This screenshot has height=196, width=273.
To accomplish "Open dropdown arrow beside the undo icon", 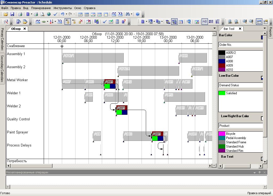I will 66,14.
